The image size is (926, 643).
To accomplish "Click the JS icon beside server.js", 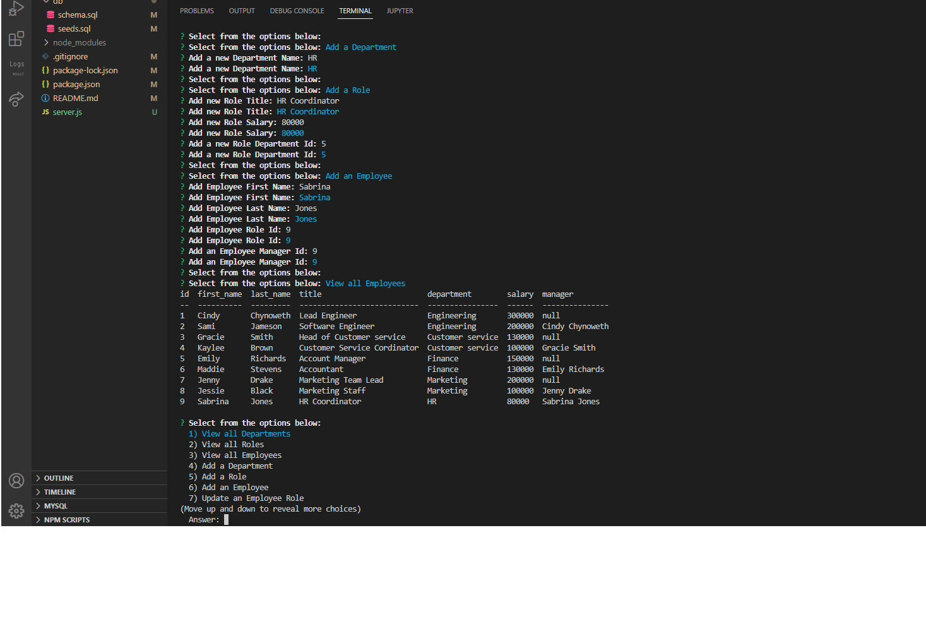I will pos(45,112).
